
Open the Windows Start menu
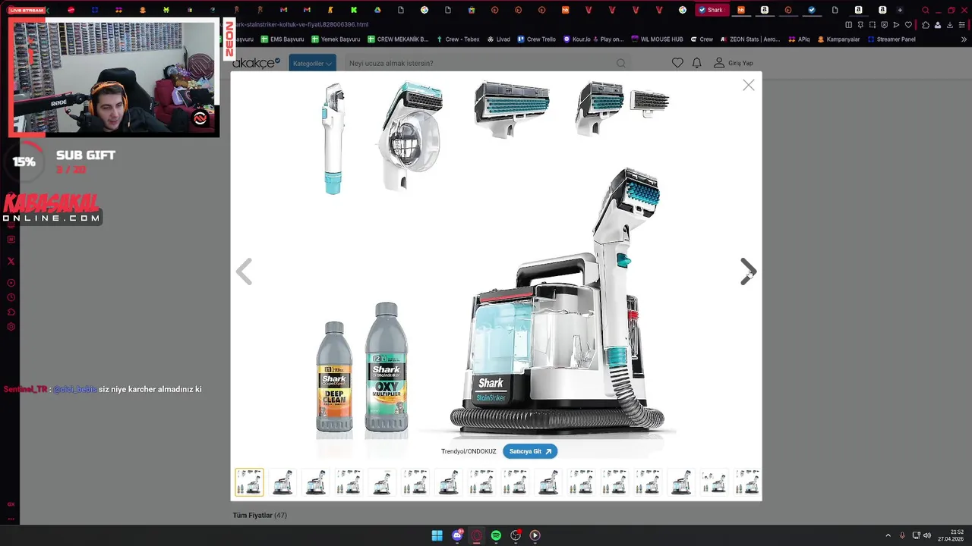pos(437,535)
